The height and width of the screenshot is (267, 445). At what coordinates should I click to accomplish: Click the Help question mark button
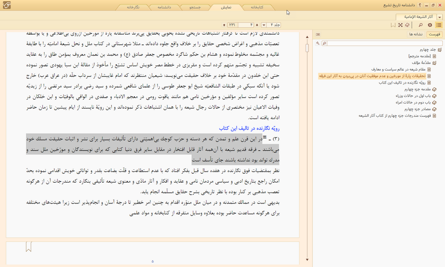click(420, 5)
